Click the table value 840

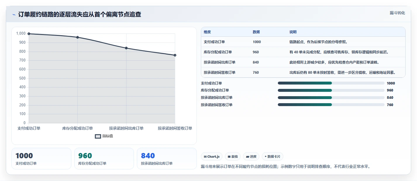click(x=256, y=62)
